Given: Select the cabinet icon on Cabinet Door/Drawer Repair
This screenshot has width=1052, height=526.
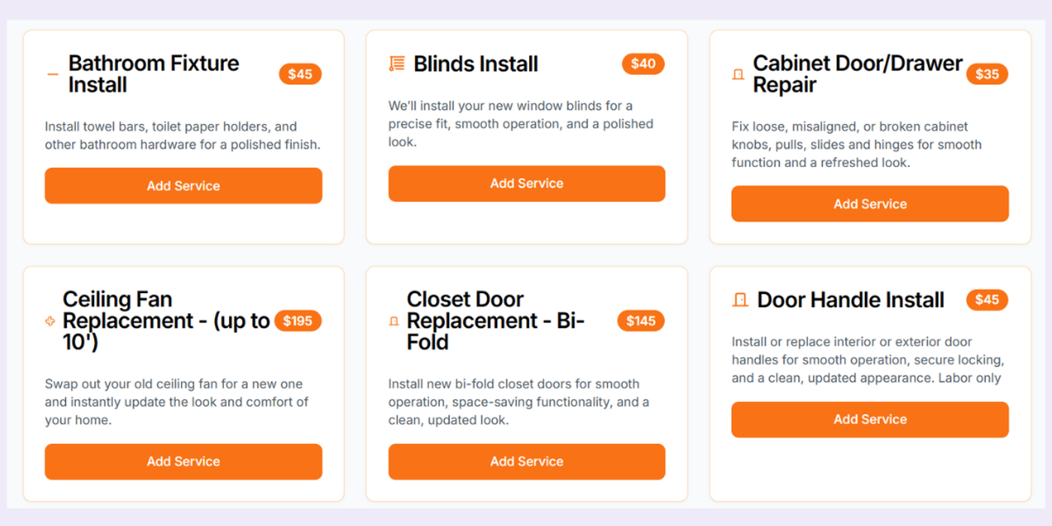Looking at the screenshot, I should click(x=738, y=74).
